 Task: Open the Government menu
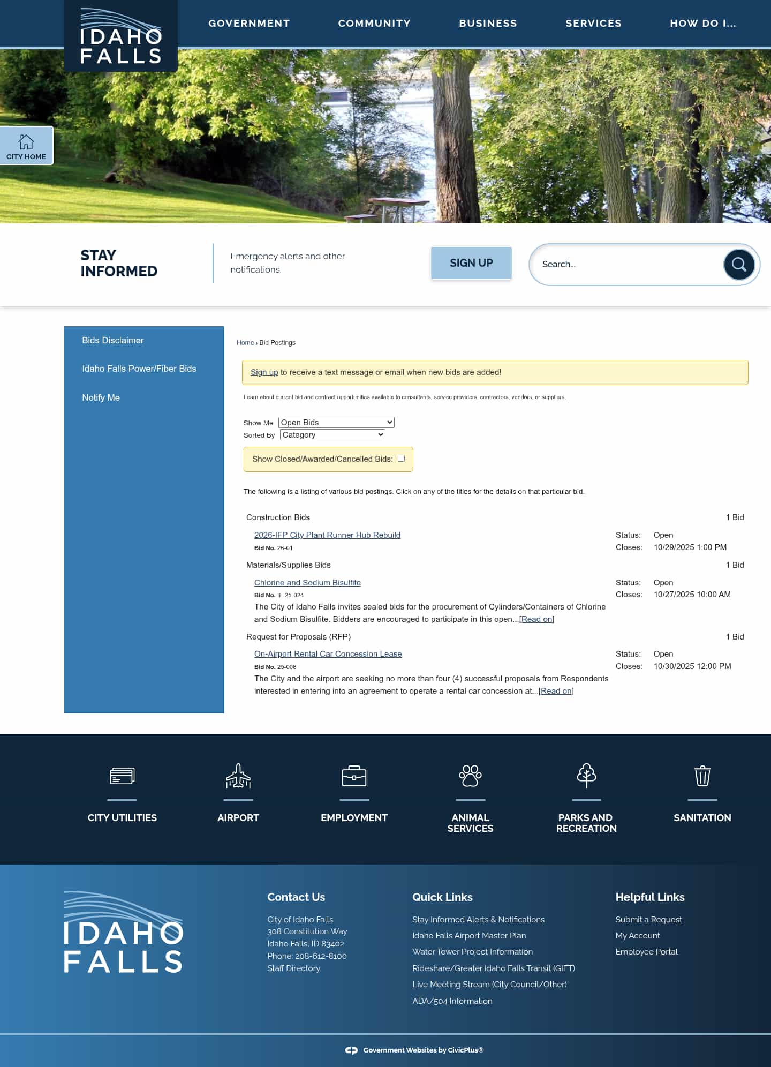click(x=249, y=24)
